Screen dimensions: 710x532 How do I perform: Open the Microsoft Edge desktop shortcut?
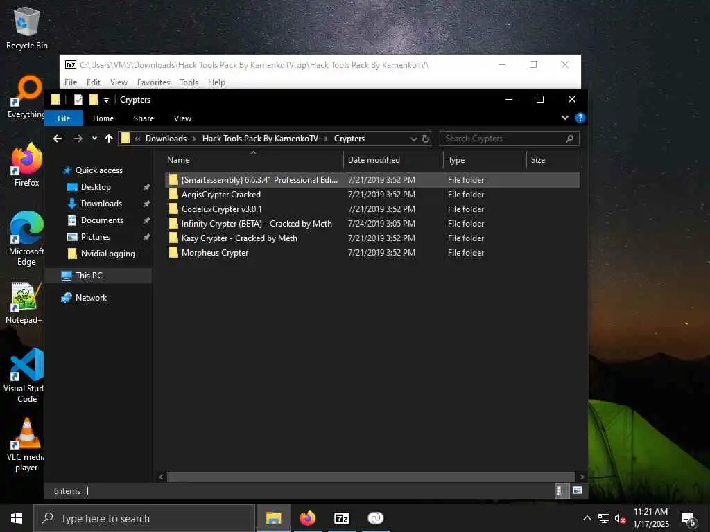[x=27, y=238]
